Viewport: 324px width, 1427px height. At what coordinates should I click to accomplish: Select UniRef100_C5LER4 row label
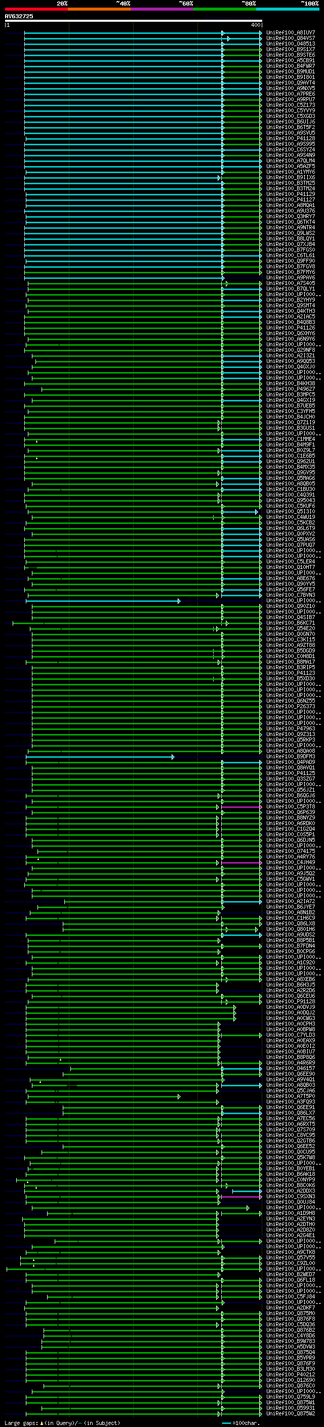(291, 561)
